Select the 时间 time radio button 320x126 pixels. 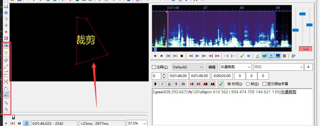click(x=229, y=84)
